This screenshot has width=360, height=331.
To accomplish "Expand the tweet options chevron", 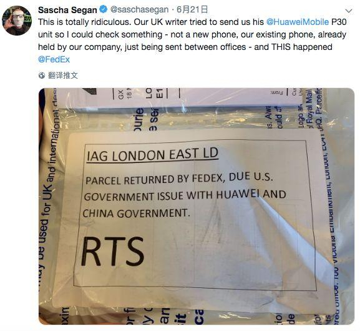I will (349, 11).
